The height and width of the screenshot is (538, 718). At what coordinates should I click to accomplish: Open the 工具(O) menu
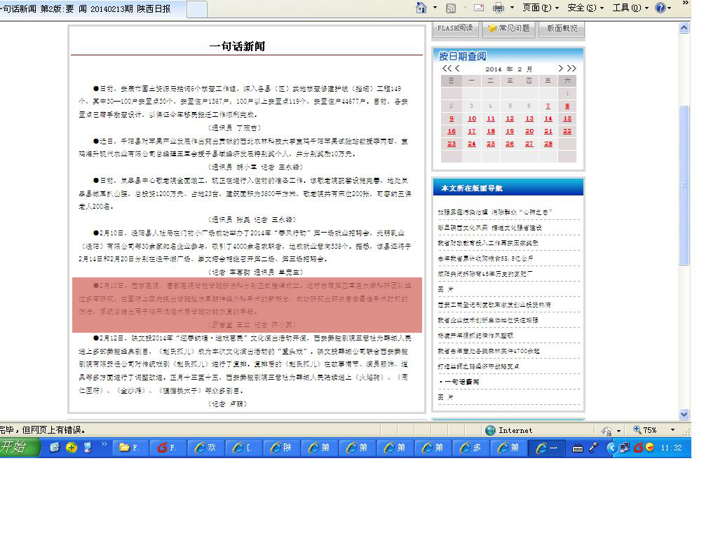point(630,8)
